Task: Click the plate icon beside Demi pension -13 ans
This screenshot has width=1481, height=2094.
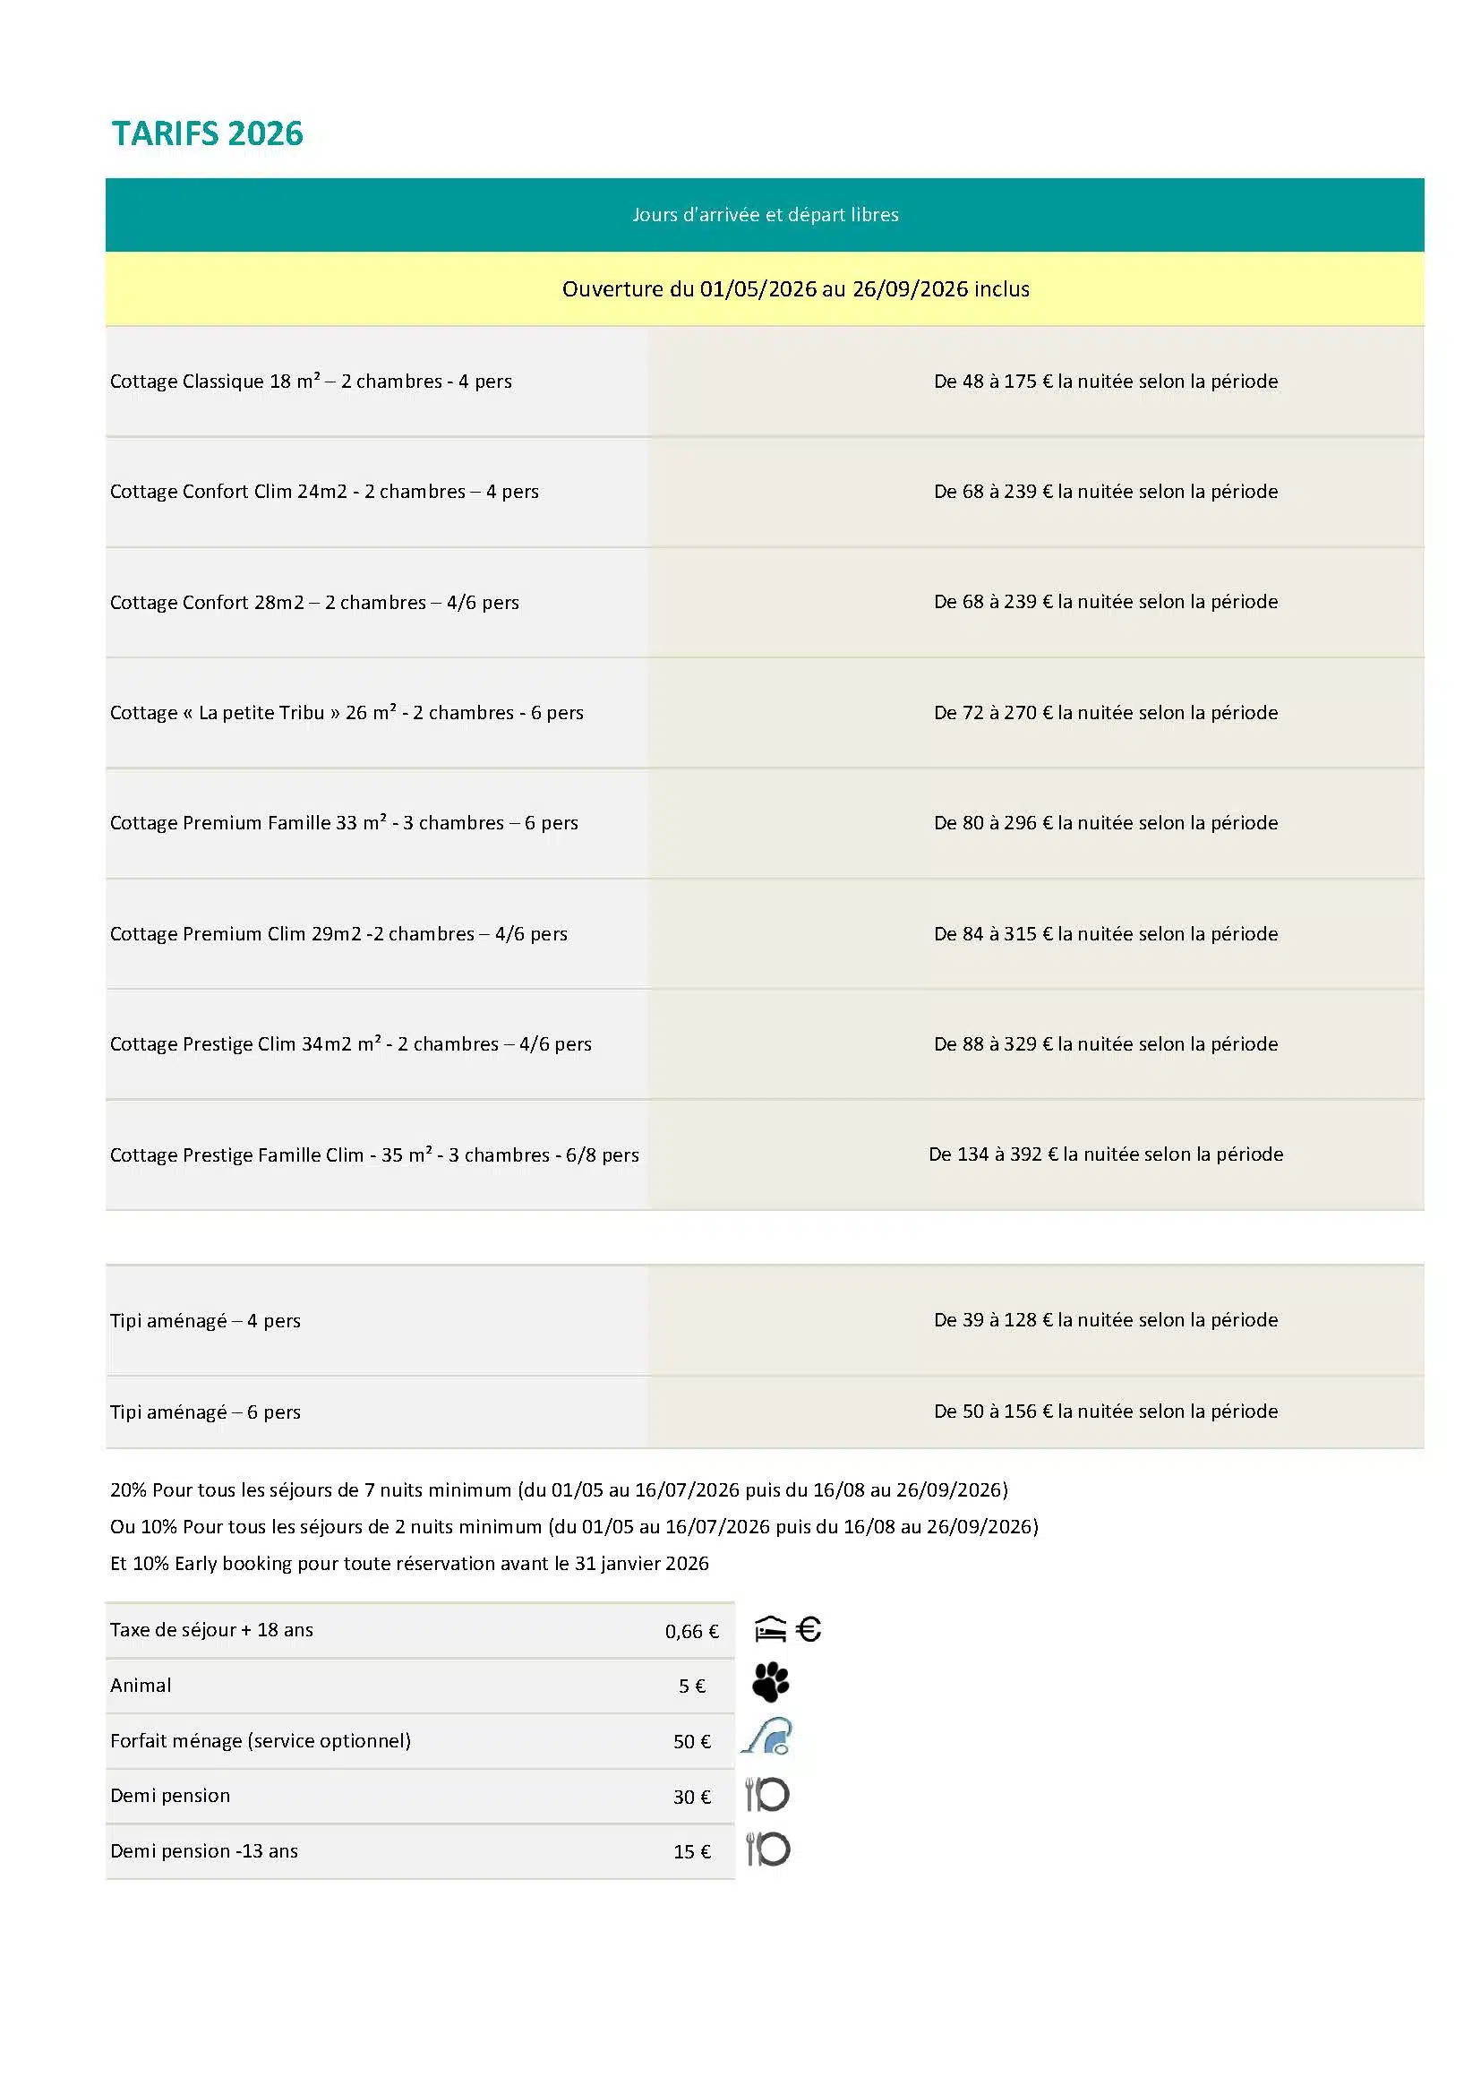Action: (x=767, y=1849)
